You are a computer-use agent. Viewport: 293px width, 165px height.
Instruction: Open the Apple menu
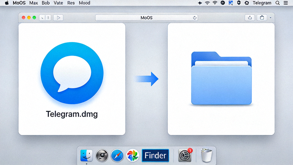(6, 3)
